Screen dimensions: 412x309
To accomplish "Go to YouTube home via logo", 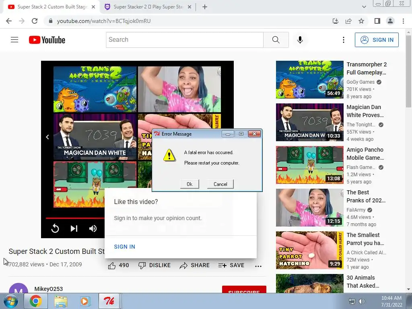I will click(47, 40).
